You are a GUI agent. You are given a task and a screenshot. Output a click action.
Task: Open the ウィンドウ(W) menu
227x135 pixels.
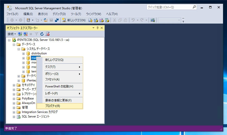(x=93, y=14)
